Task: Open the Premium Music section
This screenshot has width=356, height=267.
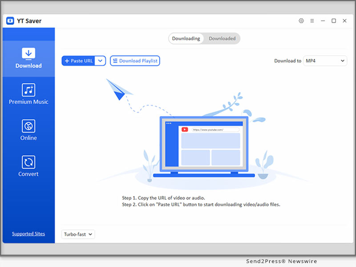Action: [x=28, y=94]
